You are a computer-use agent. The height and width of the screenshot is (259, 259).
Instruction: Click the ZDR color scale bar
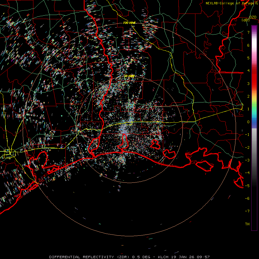tap(254, 128)
